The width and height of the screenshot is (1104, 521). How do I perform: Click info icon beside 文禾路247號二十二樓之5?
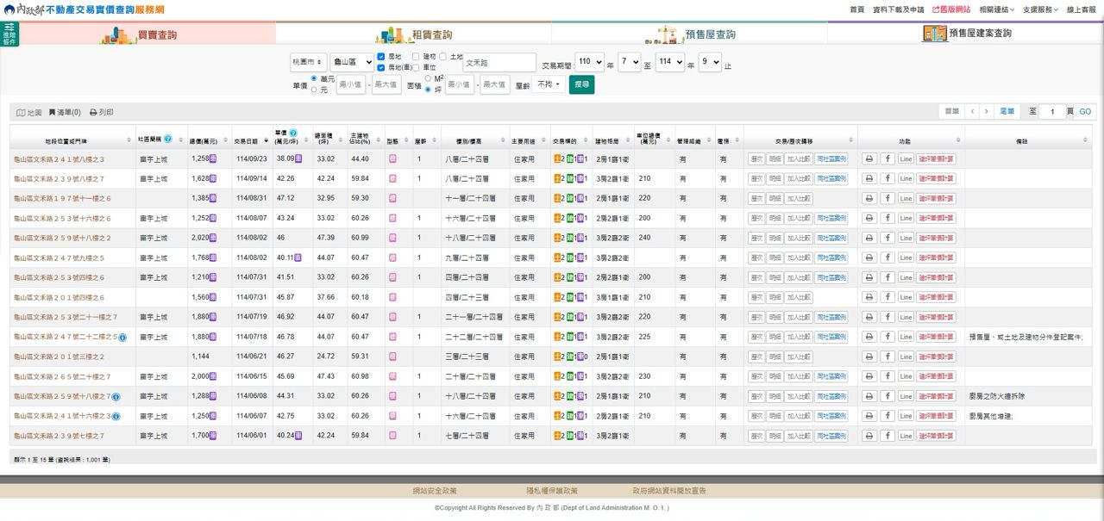122,338
